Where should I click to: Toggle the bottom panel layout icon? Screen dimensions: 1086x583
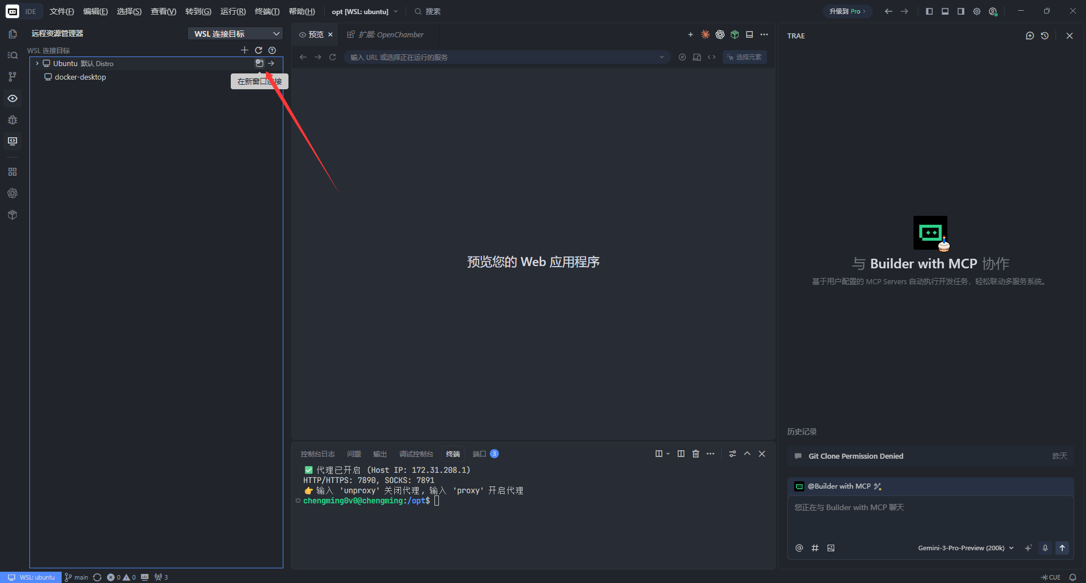(x=945, y=11)
